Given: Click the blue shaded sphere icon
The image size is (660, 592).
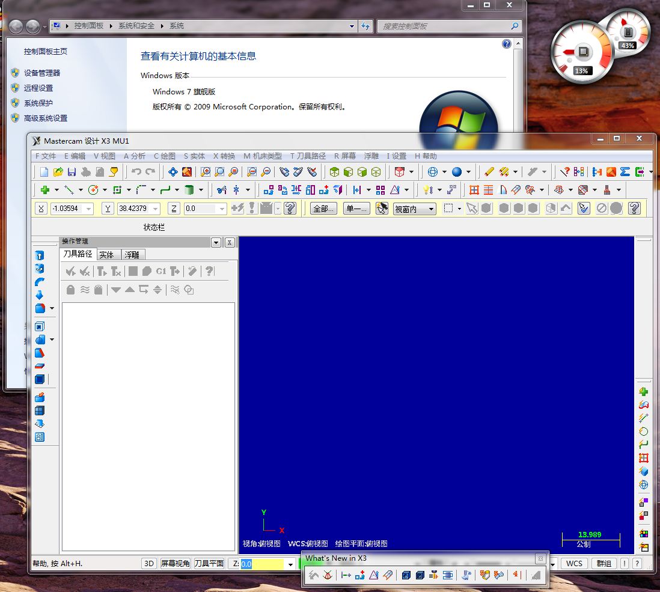Looking at the screenshot, I should pos(457,172).
